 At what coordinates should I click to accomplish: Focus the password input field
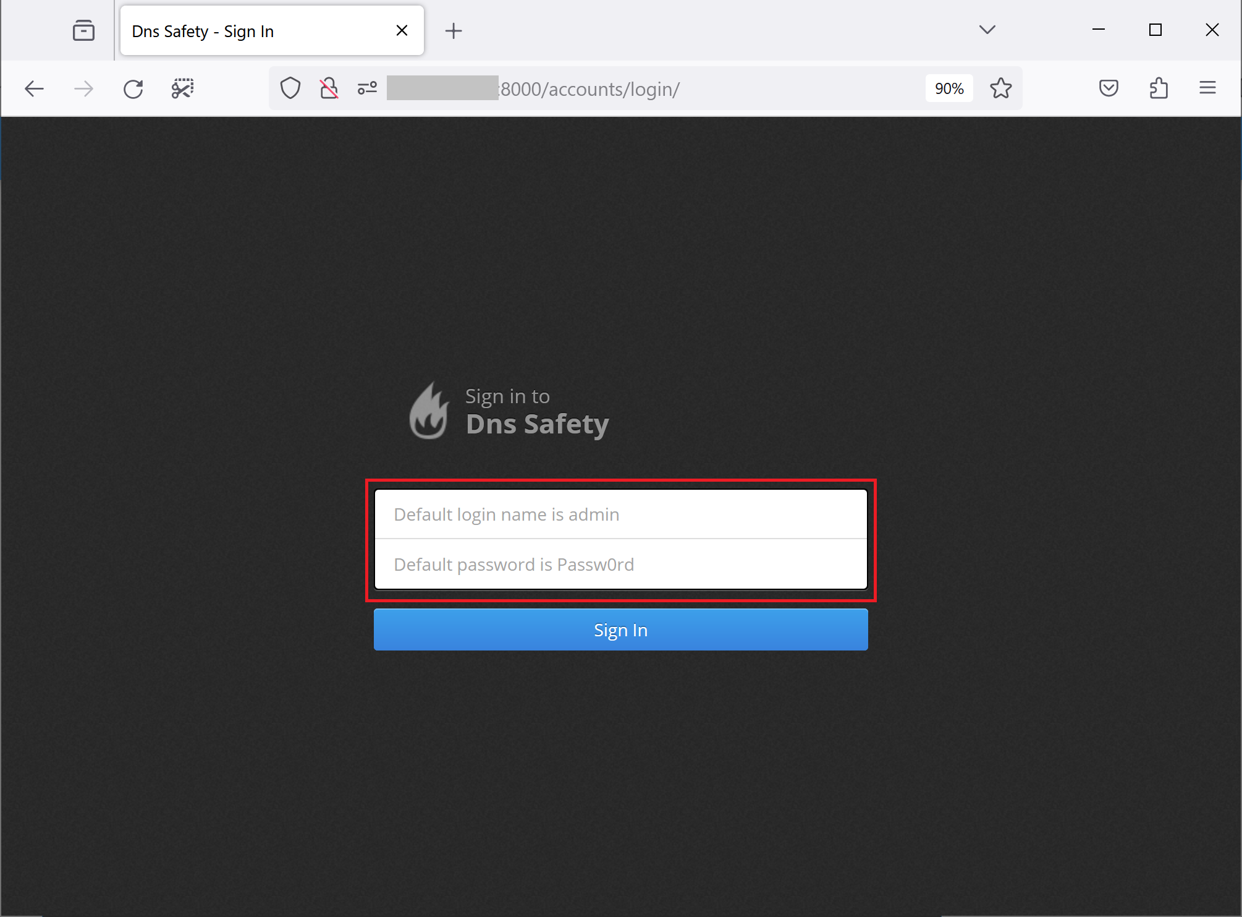pos(620,564)
